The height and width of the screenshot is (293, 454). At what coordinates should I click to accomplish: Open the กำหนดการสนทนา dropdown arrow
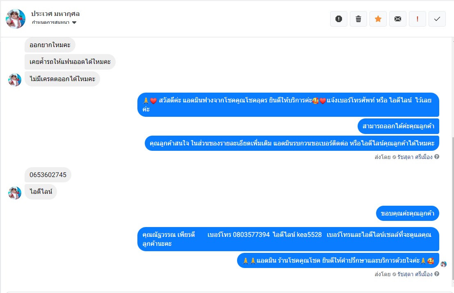tap(74, 23)
